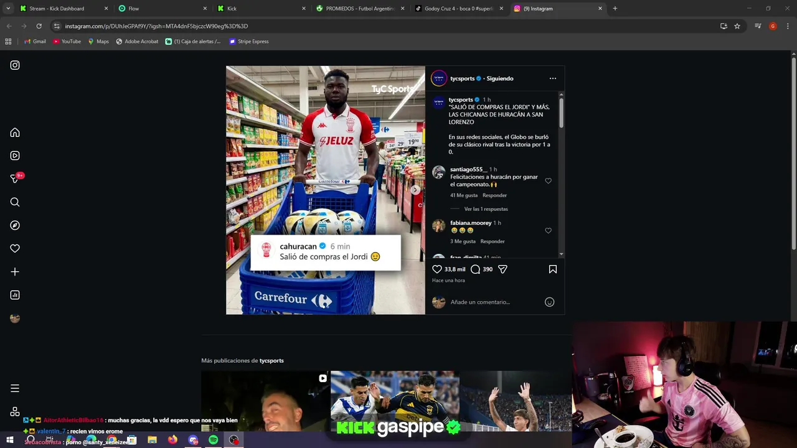797x448 pixels.
Task: Switch to the Kick tab
Action: coord(262,9)
